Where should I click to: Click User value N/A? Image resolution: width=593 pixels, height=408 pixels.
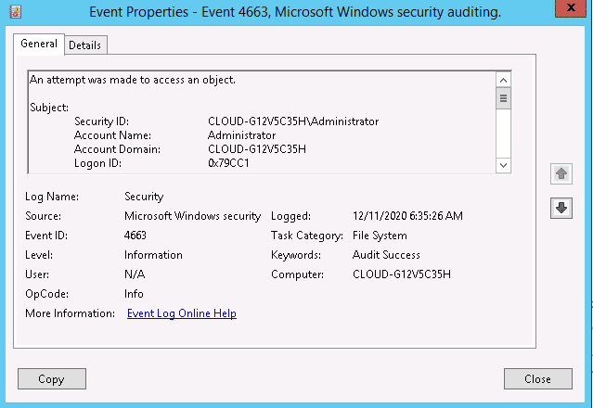click(x=135, y=274)
